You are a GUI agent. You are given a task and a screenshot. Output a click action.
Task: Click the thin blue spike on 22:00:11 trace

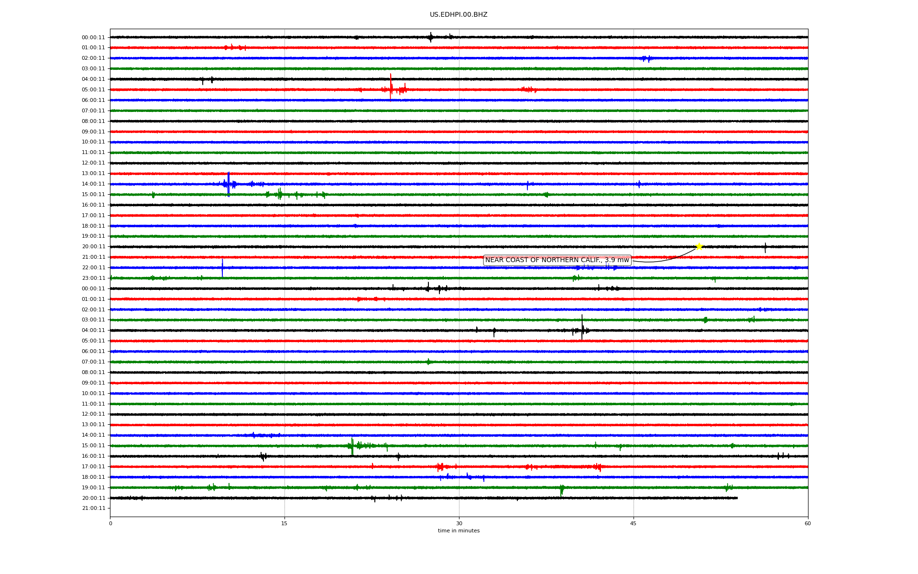(x=222, y=268)
